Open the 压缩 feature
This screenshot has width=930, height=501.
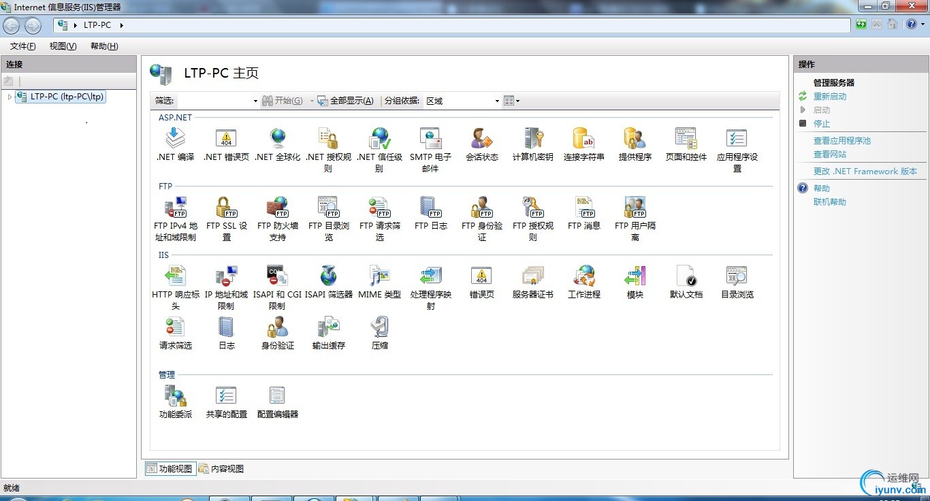click(379, 334)
